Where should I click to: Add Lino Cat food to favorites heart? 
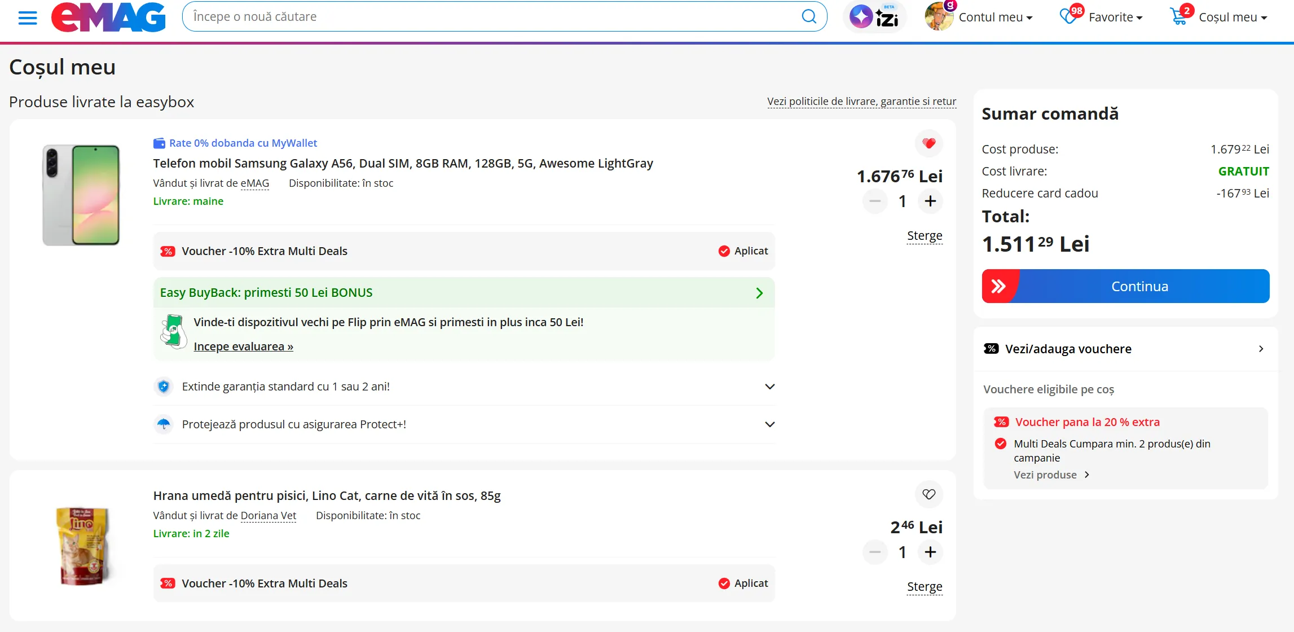(928, 494)
